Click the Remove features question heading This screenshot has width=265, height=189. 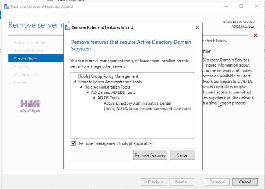(131, 45)
